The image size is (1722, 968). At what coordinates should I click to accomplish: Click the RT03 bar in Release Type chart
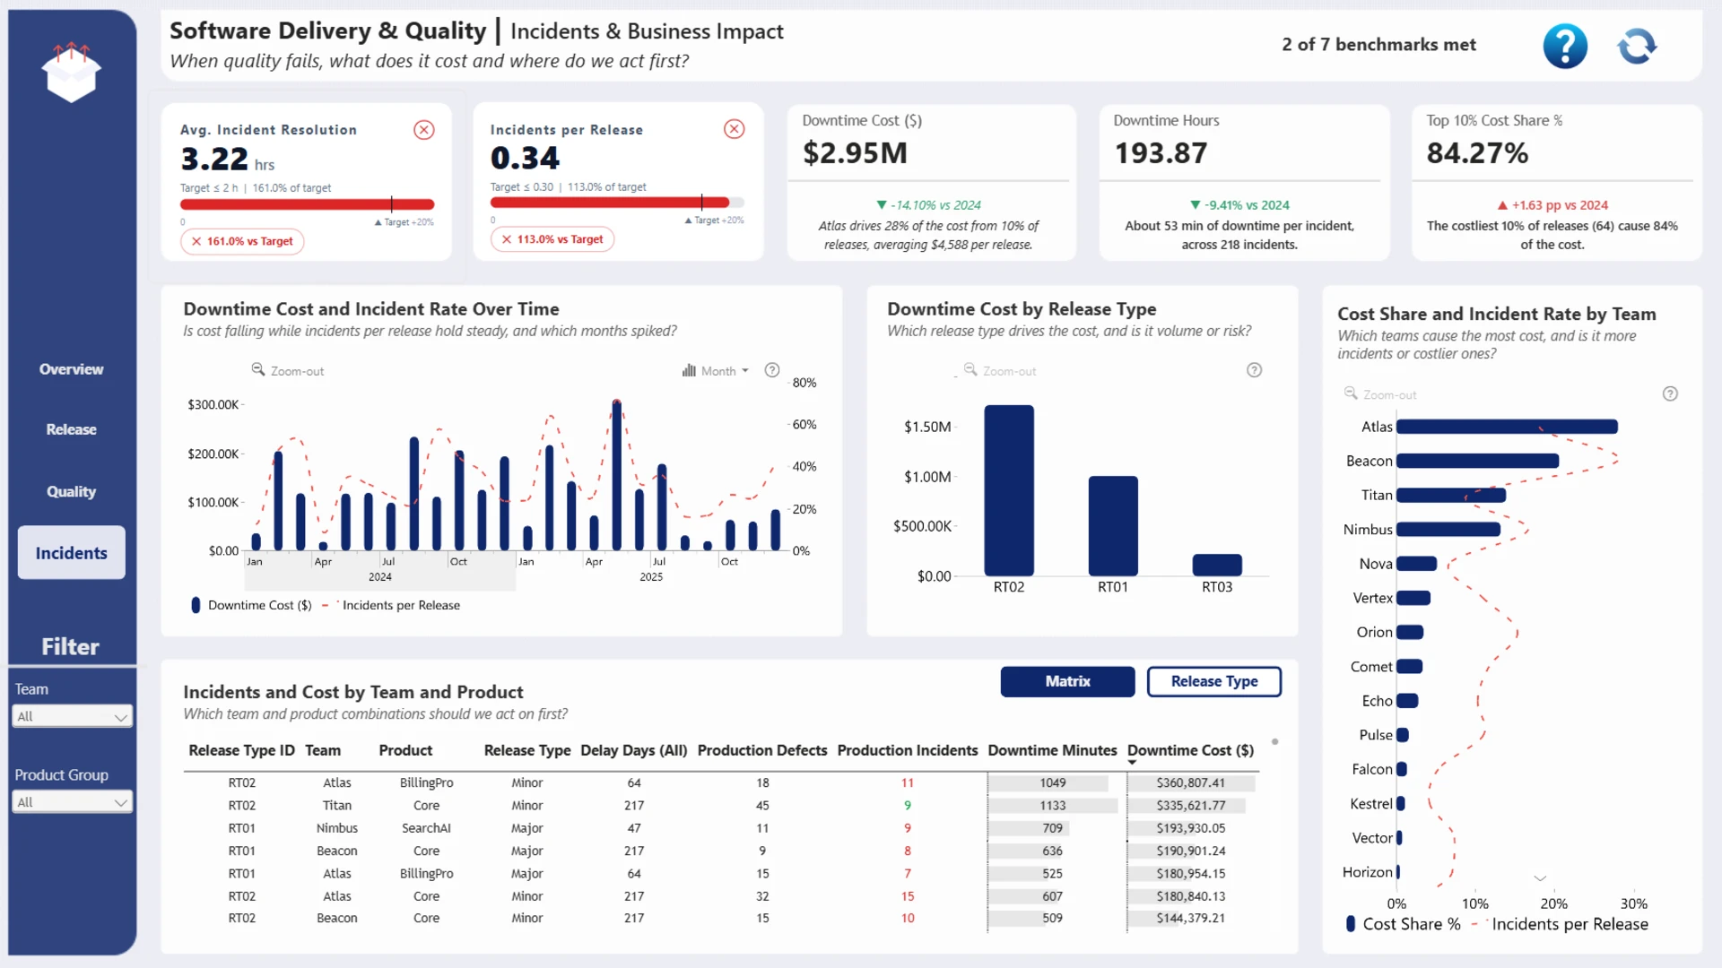[x=1217, y=565]
